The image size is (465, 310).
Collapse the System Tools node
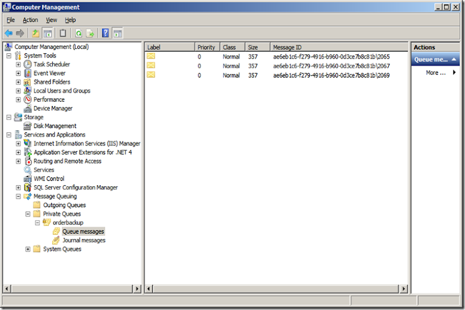[x=9, y=56]
